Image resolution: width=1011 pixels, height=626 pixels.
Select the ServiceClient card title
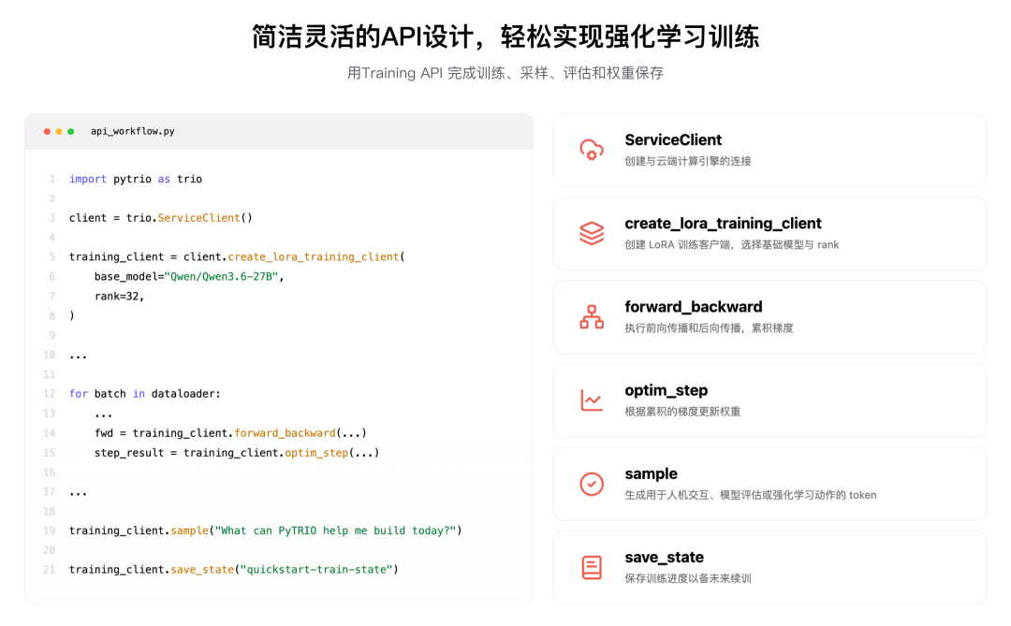pyautogui.click(x=672, y=140)
